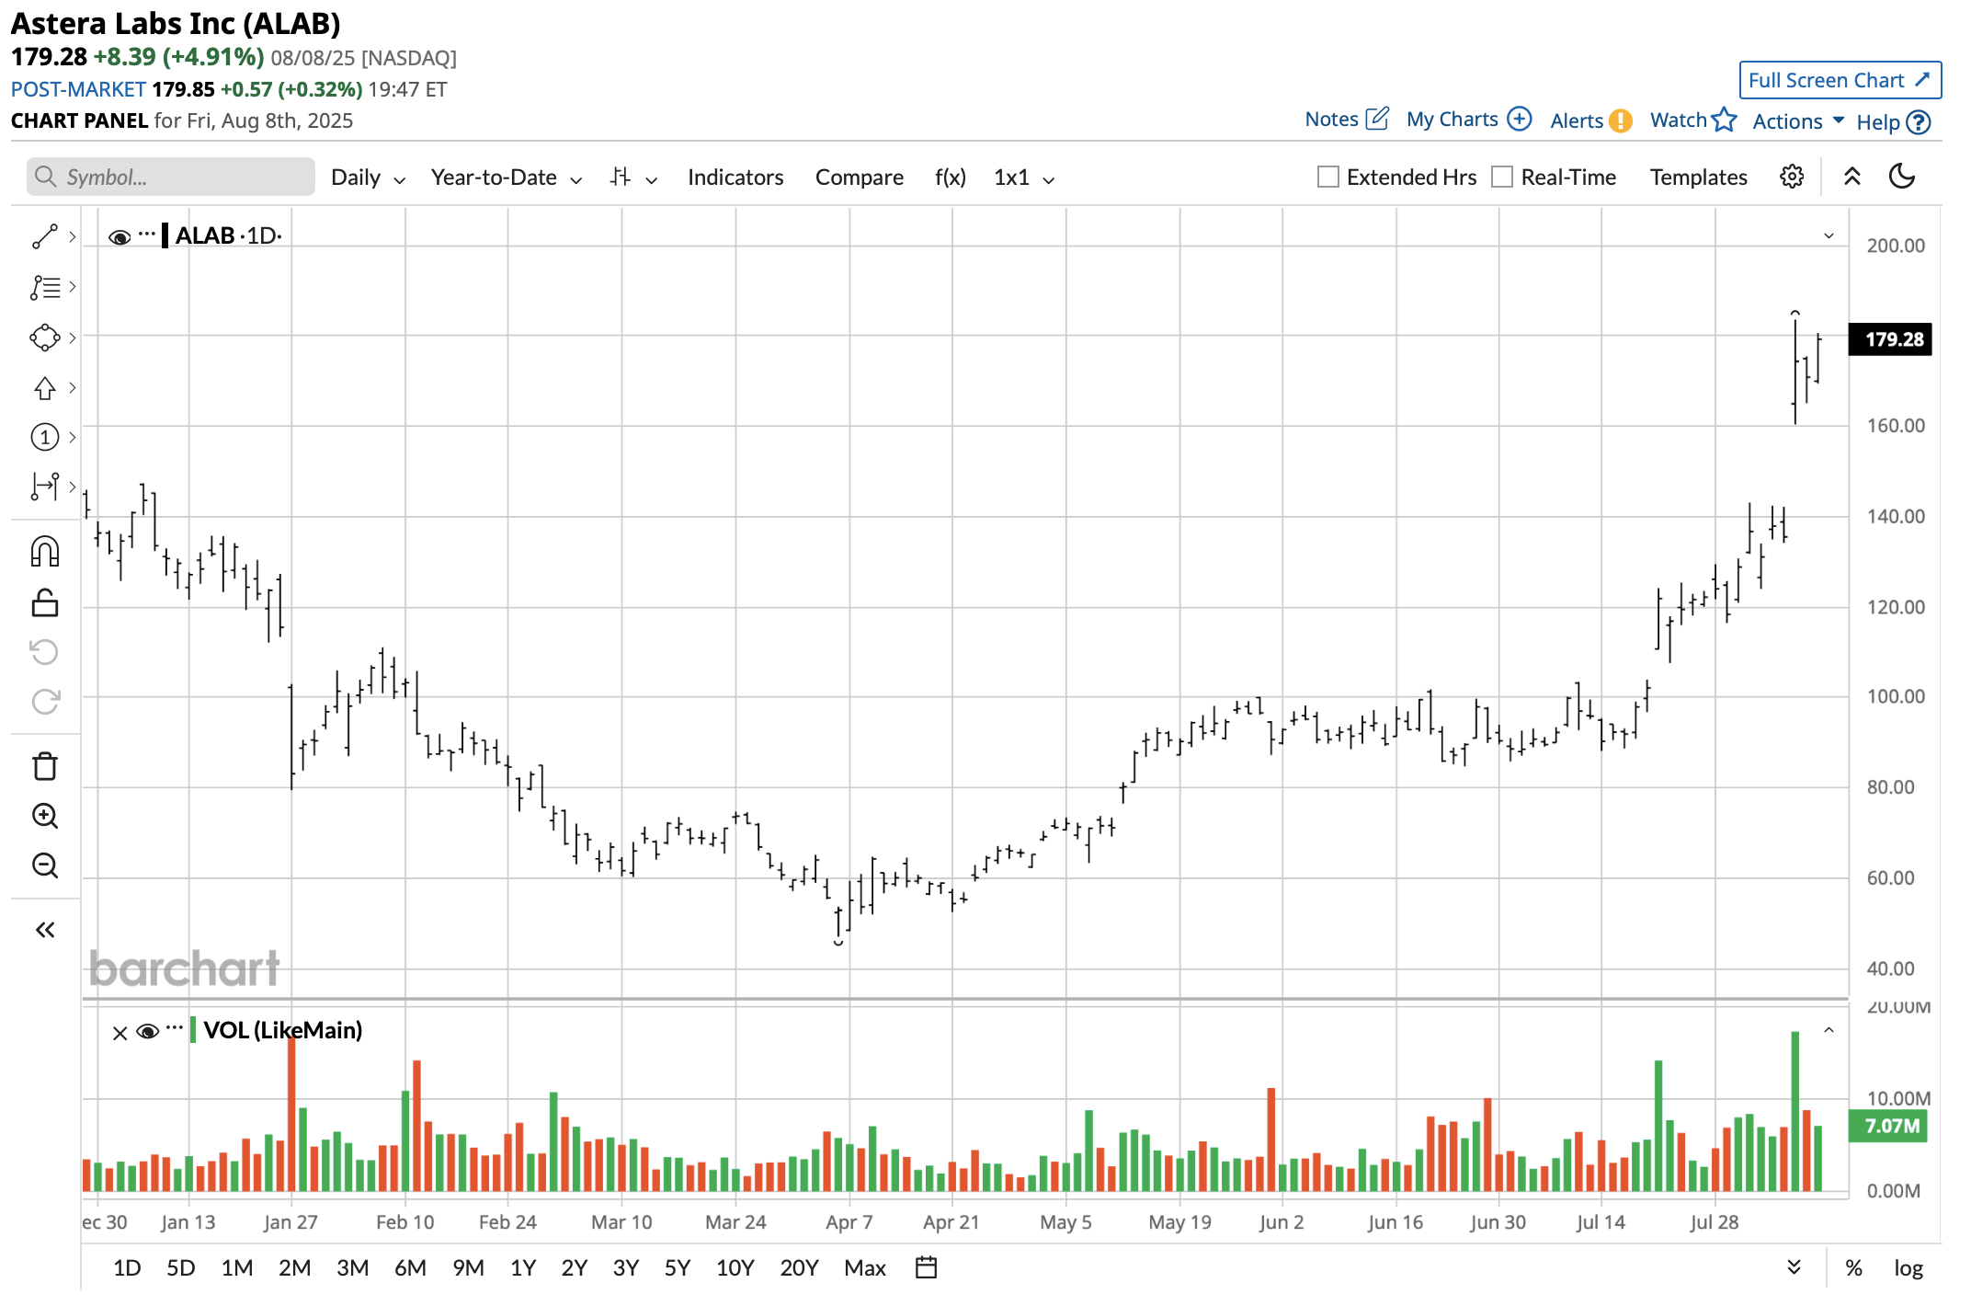Select the trend line drawing tool

[44, 236]
